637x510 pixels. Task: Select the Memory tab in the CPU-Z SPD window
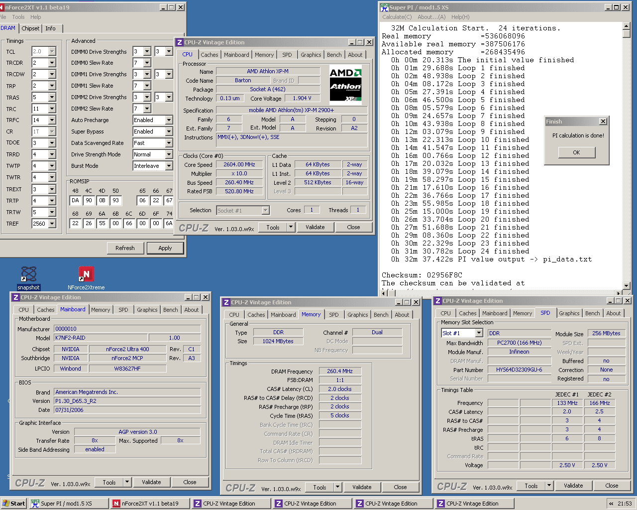[x=523, y=313]
